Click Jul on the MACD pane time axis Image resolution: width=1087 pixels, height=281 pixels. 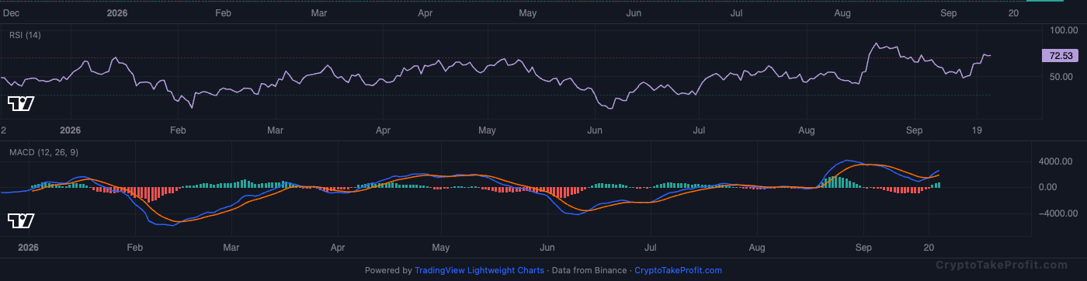(651, 248)
